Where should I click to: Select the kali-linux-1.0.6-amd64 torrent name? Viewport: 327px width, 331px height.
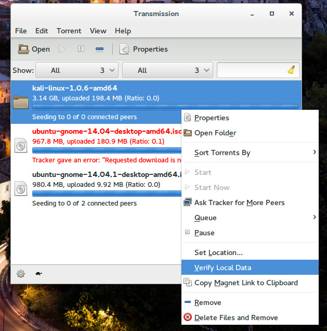(75, 88)
